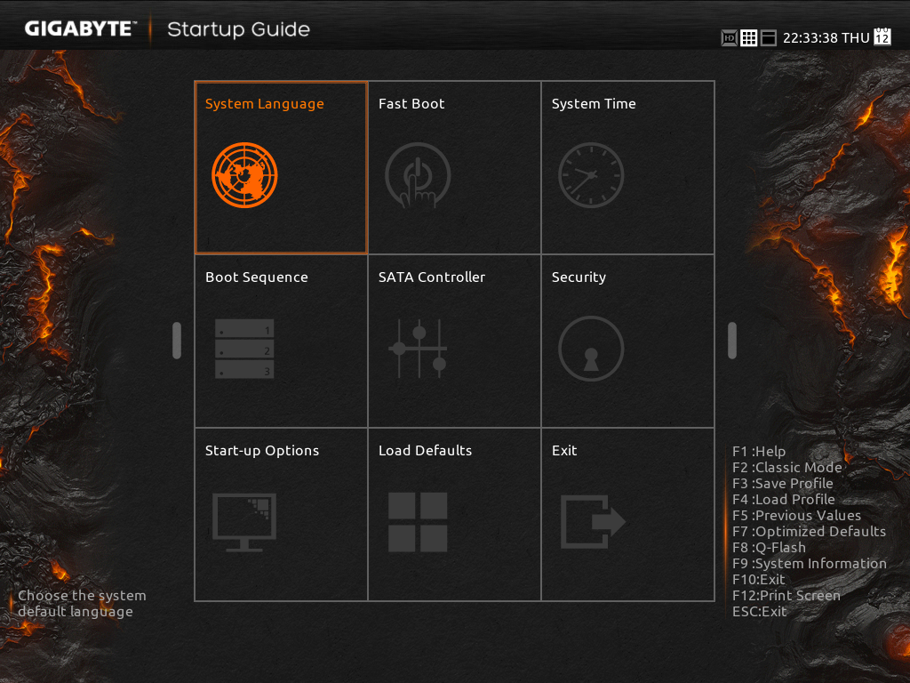Choose the SATA Controller tile label
The image size is (910, 683).
[x=432, y=277]
